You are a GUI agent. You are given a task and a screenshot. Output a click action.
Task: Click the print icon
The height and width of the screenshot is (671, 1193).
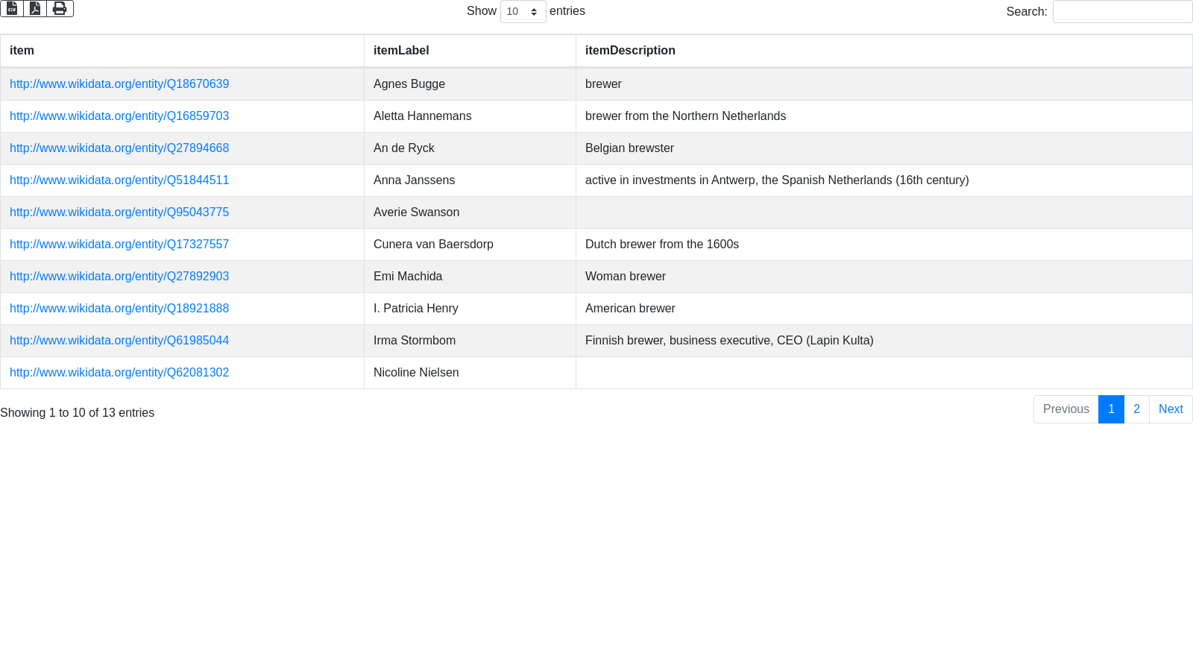pos(60,8)
